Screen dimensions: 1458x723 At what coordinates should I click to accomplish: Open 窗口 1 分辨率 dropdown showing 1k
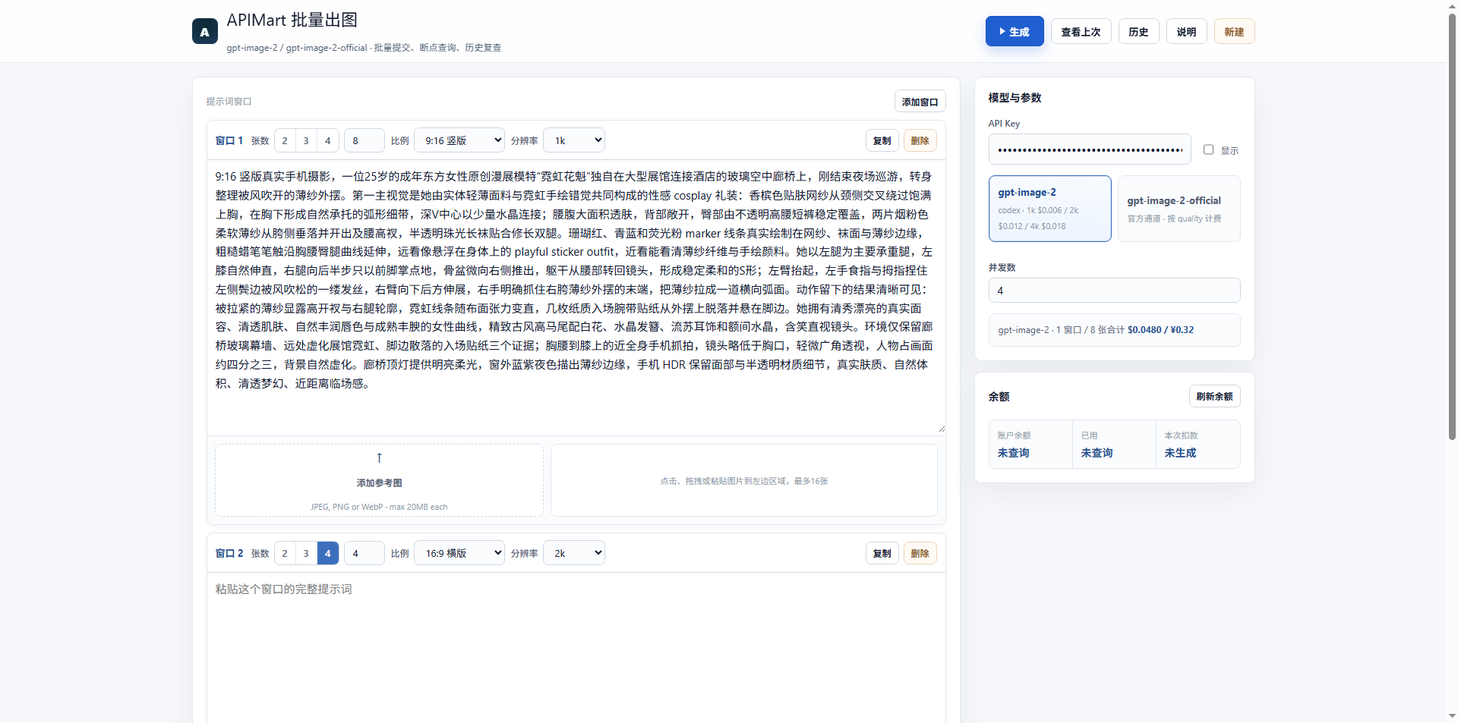click(x=574, y=140)
